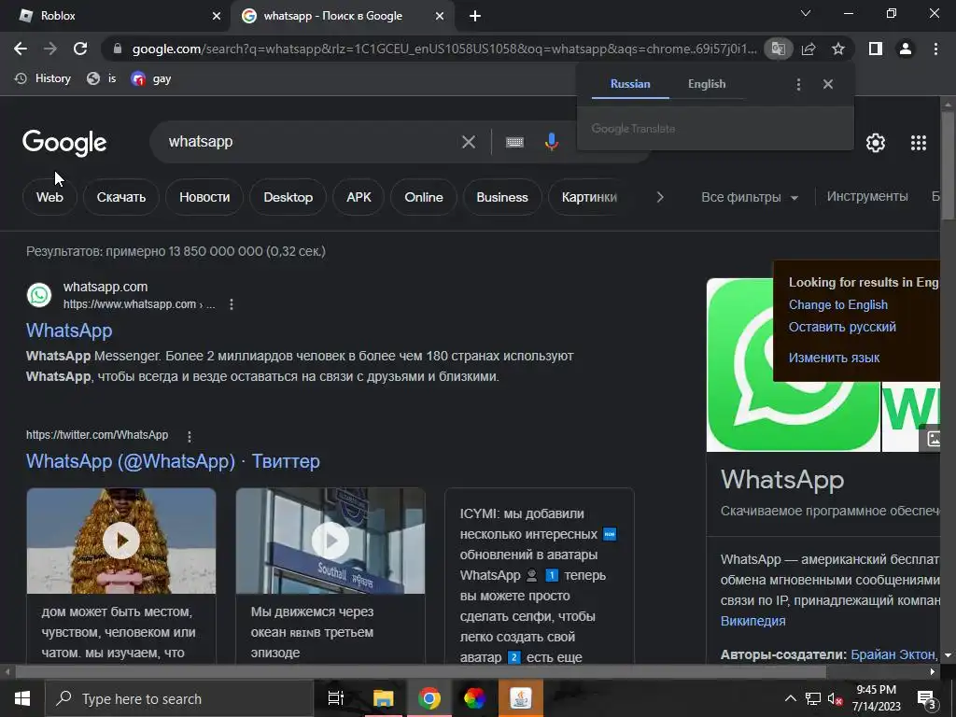
Task: Reload the current Google search page
Action: (80, 49)
